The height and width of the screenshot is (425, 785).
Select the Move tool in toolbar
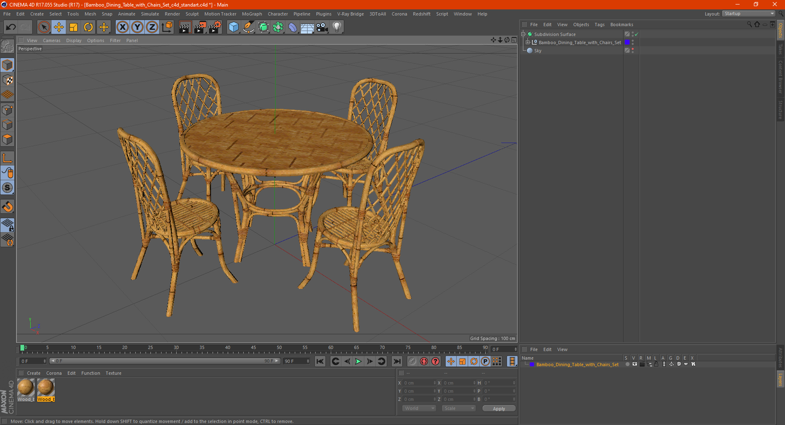(x=59, y=27)
